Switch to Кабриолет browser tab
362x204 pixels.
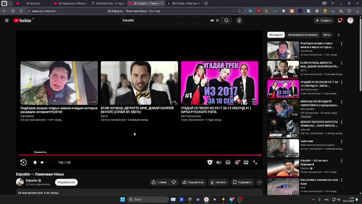(x=71, y=3)
